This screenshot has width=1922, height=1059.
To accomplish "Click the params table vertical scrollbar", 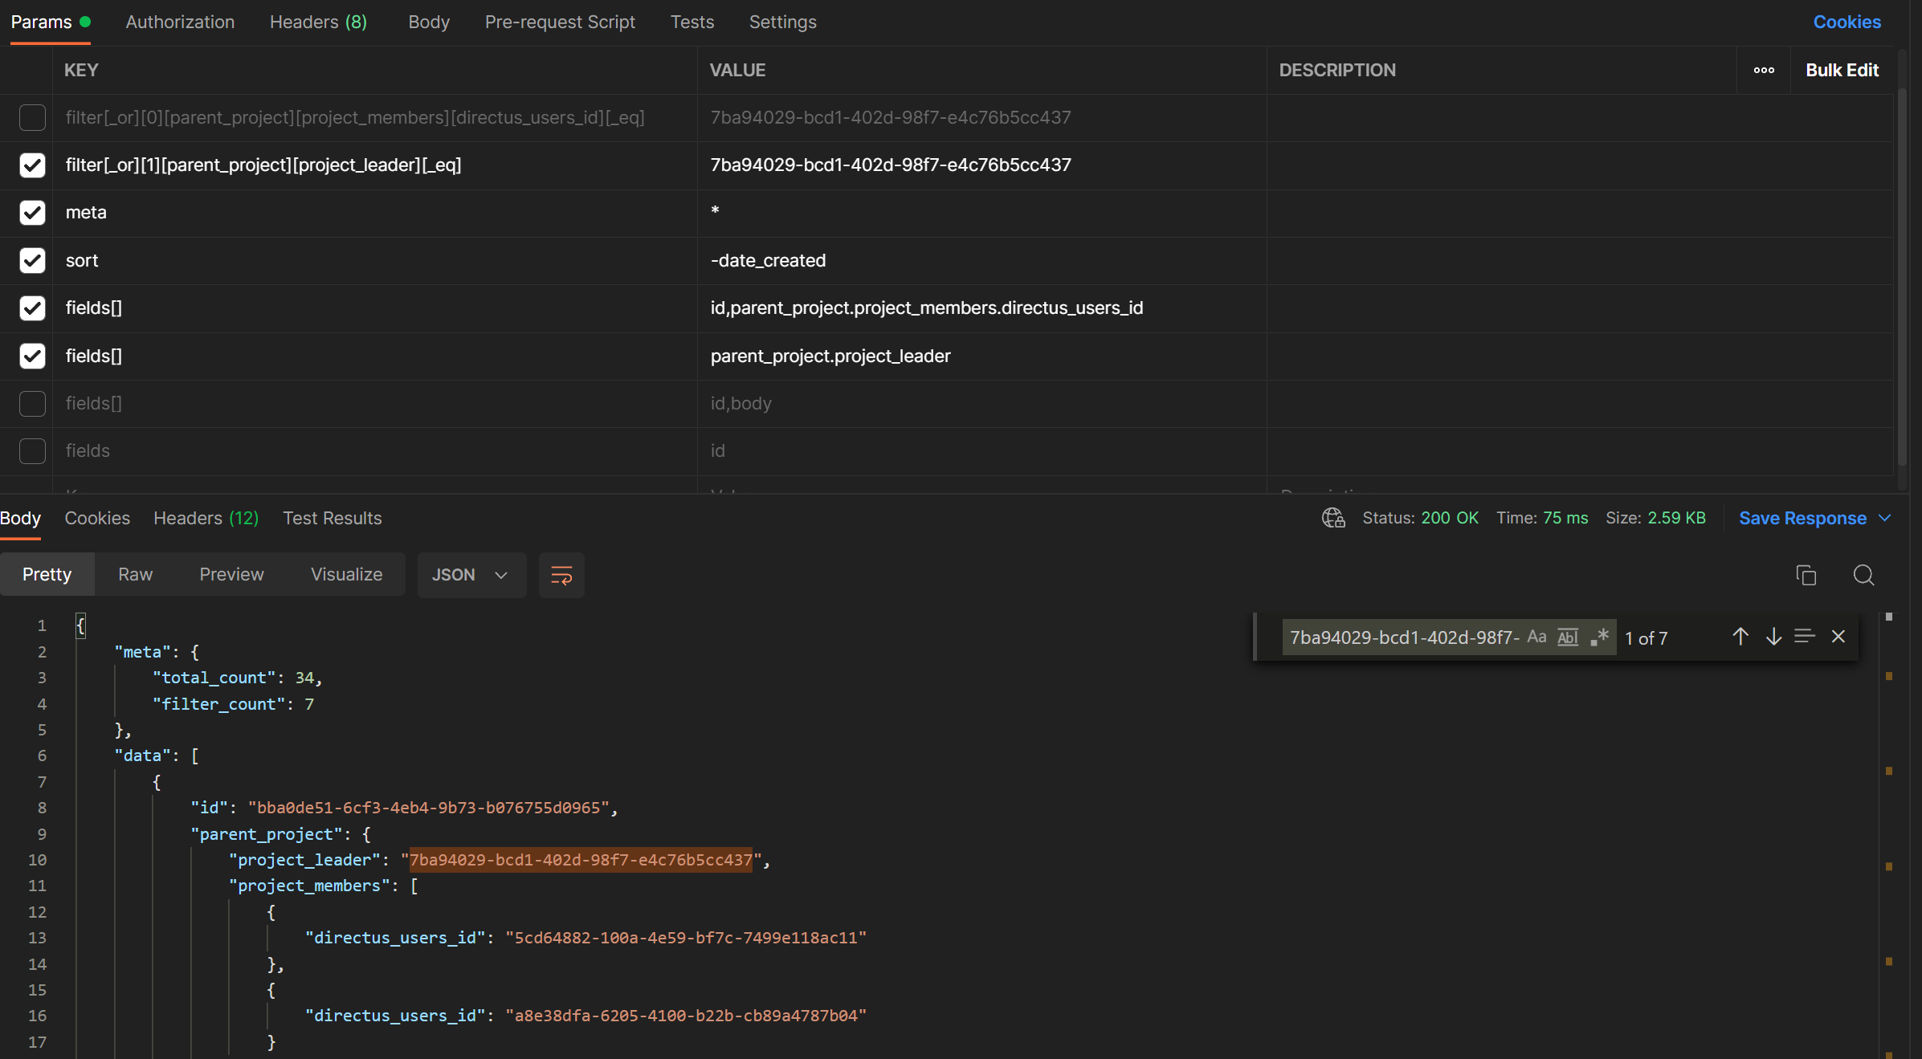I will click(x=1901, y=277).
